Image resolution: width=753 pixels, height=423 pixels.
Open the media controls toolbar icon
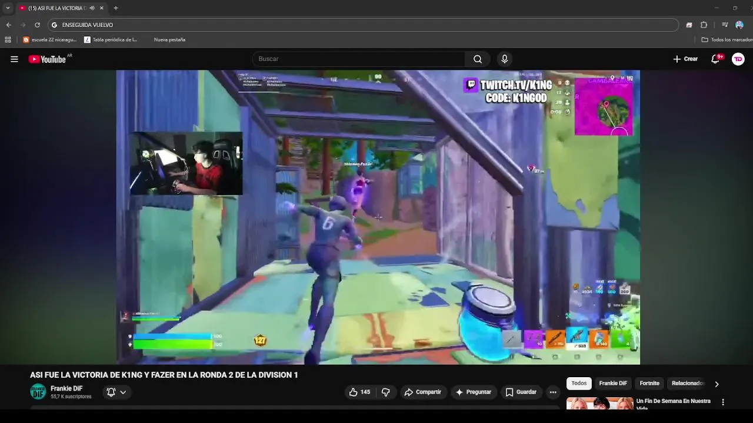coord(725,25)
